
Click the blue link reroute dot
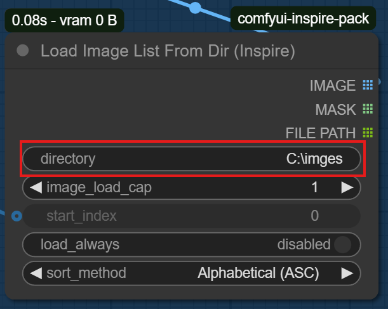196,8
